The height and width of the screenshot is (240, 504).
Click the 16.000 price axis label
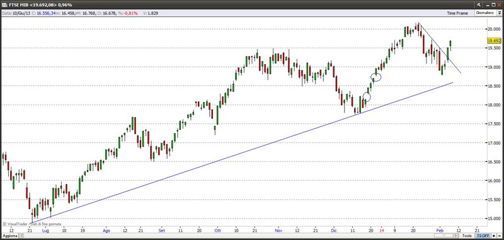click(x=495, y=181)
